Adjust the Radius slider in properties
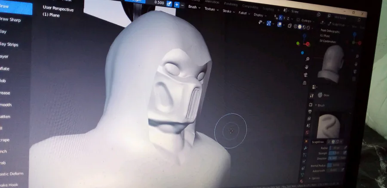387x188 pixels. pyautogui.click(x=336, y=148)
